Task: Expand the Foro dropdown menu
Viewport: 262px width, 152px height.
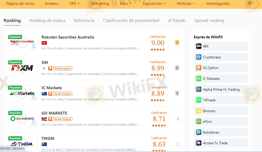Action: [126, 4]
